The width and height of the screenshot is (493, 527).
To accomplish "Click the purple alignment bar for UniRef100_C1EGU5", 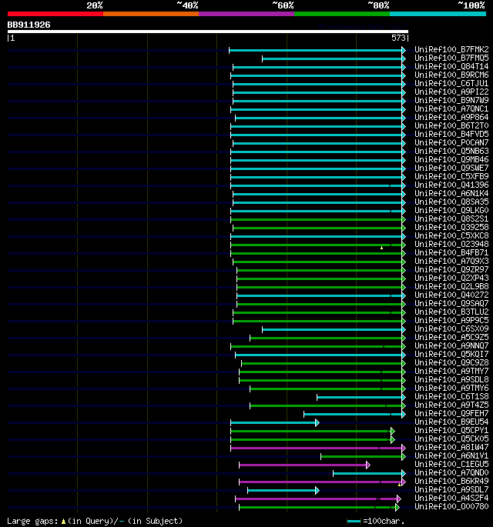I will click(x=304, y=465).
